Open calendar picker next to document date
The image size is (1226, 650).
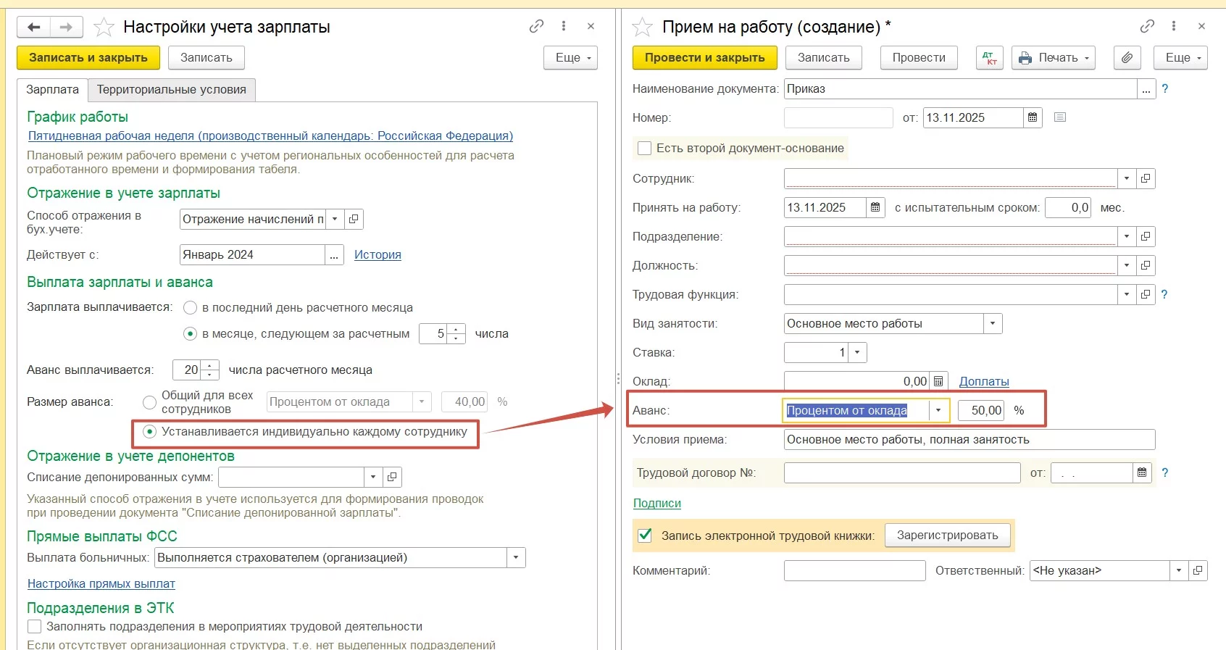coord(1033,117)
